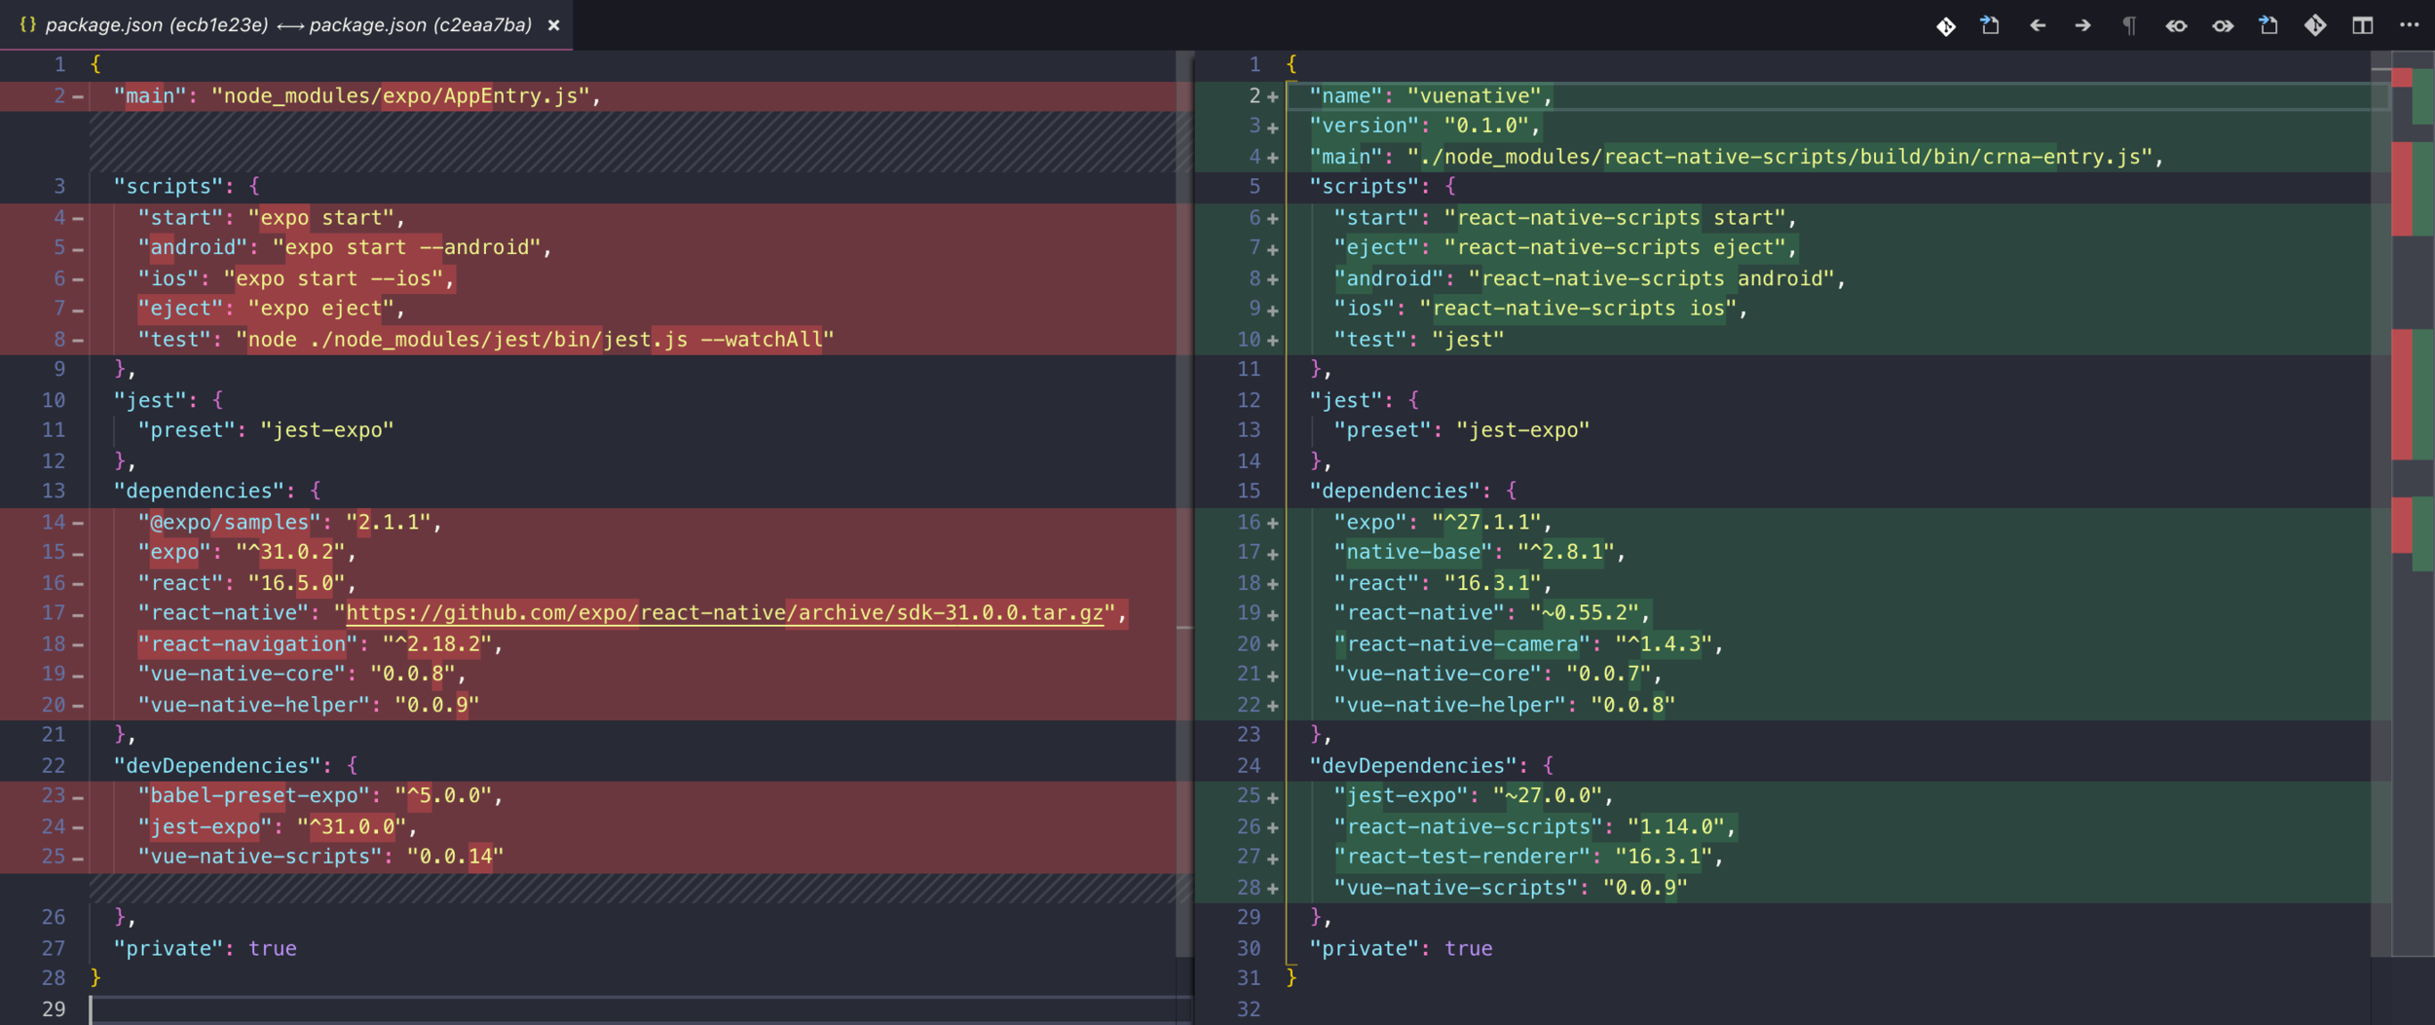Compare with previous revision icon
The image size is (2435, 1025).
click(2176, 26)
